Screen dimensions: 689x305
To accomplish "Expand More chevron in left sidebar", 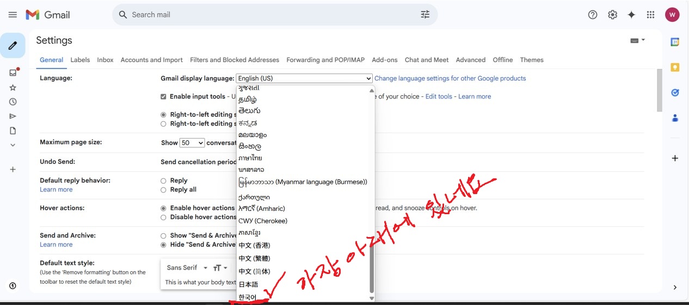I will [x=13, y=145].
